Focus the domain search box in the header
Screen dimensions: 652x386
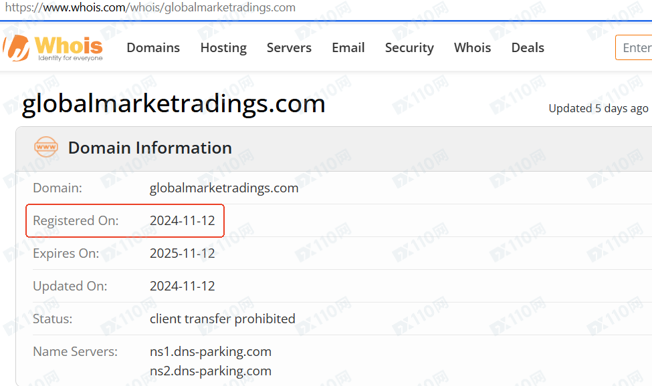[x=635, y=48]
